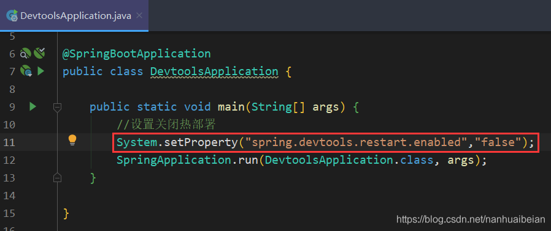The height and width of the screenshot is (231, 551).
Task: Click the run arrow beside main method
Action: pos(33,106)
